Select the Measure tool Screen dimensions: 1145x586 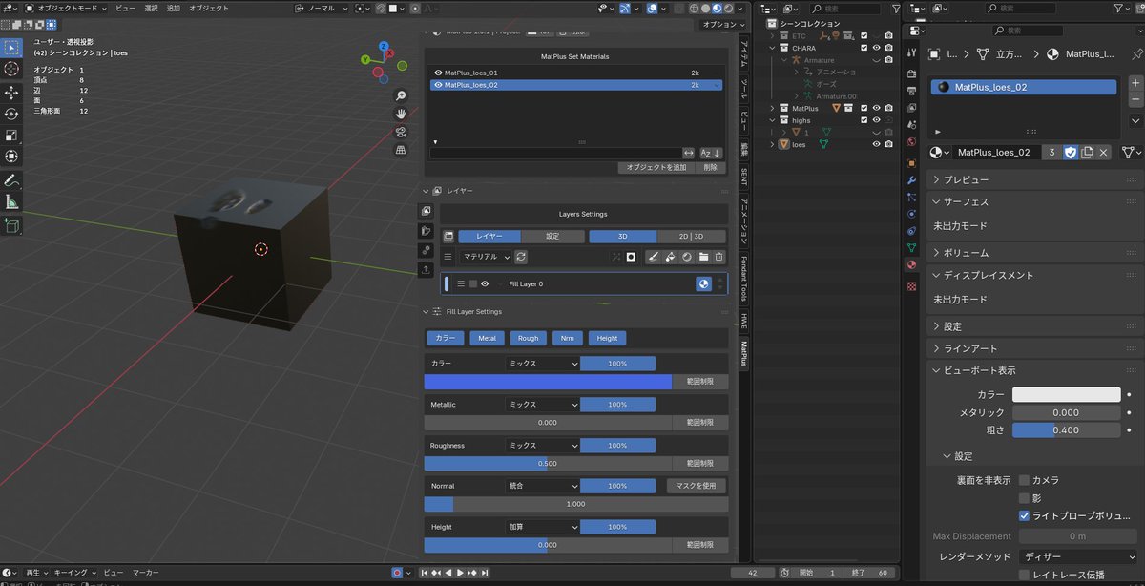(11, 201)
